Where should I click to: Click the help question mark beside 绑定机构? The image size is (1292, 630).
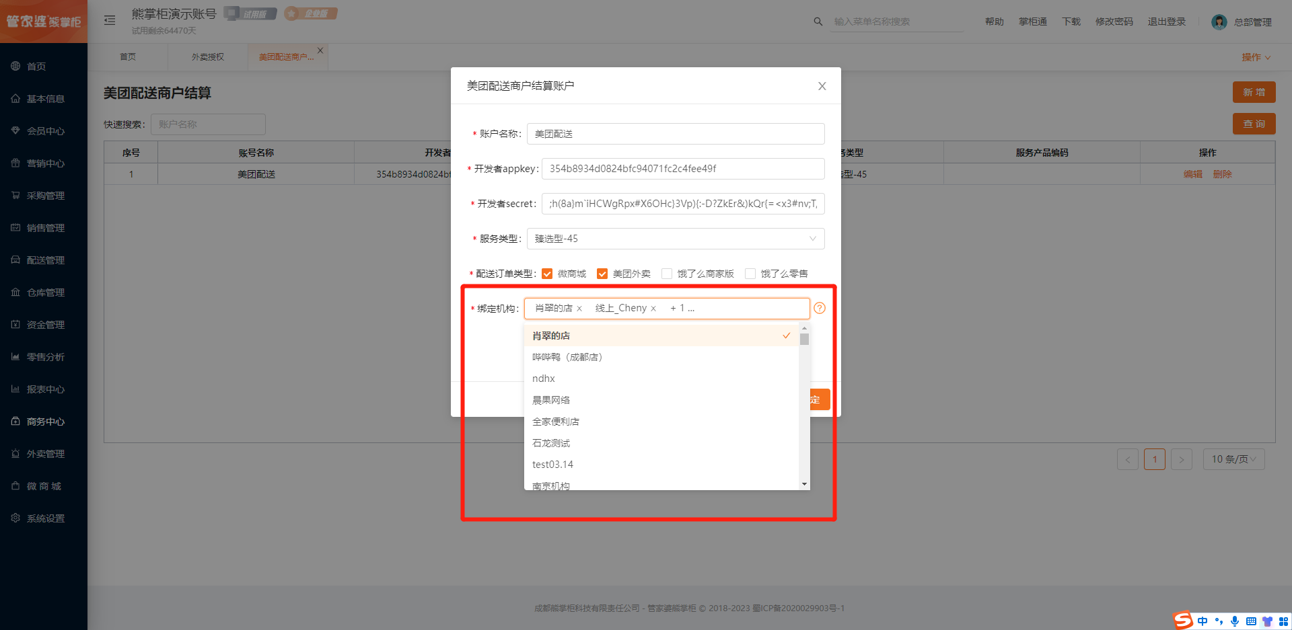[x=820, y=308]
